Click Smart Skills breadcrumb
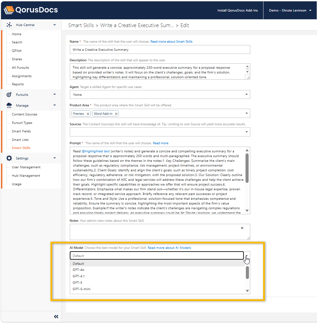The width and height of the screenshot is (317, 323). pyautogui.click(x=81, y=25)
